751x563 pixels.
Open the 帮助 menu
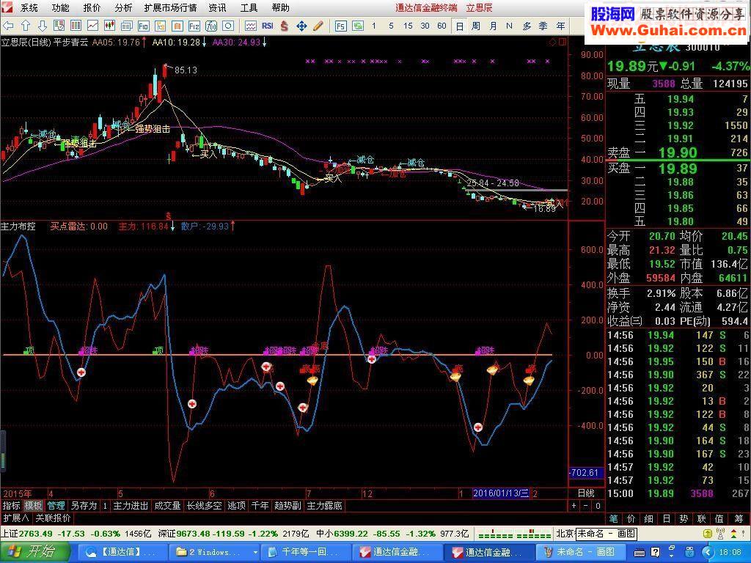click(280, 7)
